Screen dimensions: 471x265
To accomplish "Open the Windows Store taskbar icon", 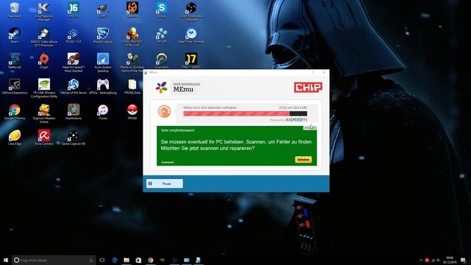I will click(x=138, y=260).
